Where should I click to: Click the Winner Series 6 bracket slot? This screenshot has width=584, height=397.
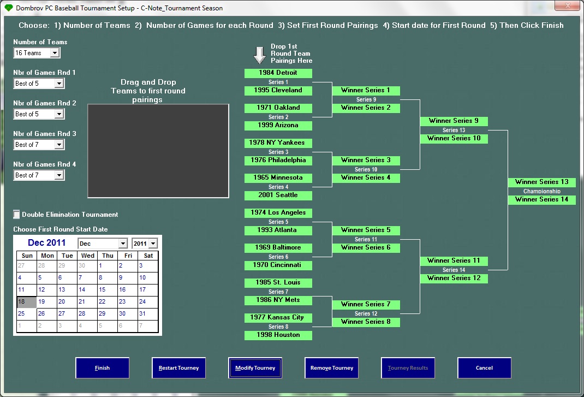pyautogui.click(x=366, y=247)
